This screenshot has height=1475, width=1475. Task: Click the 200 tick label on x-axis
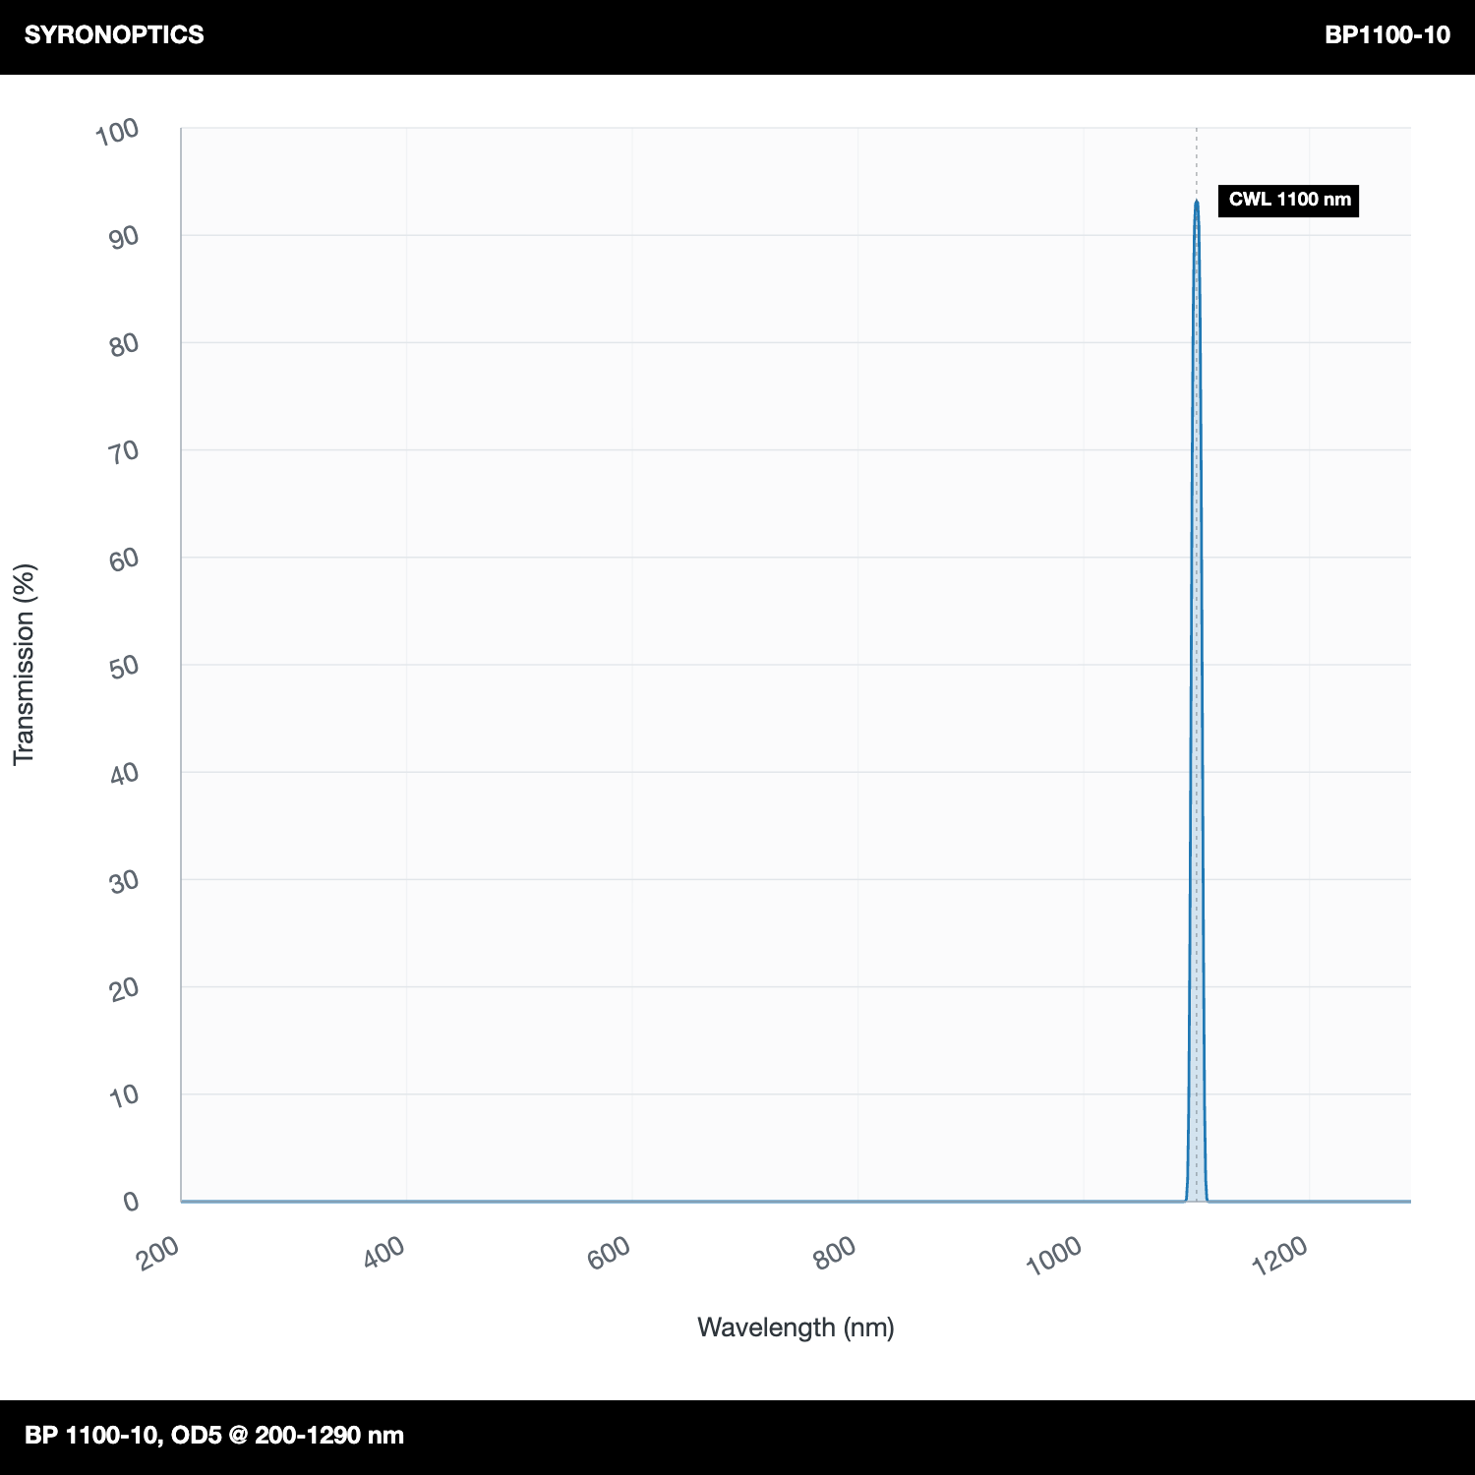click(158, 1253)
